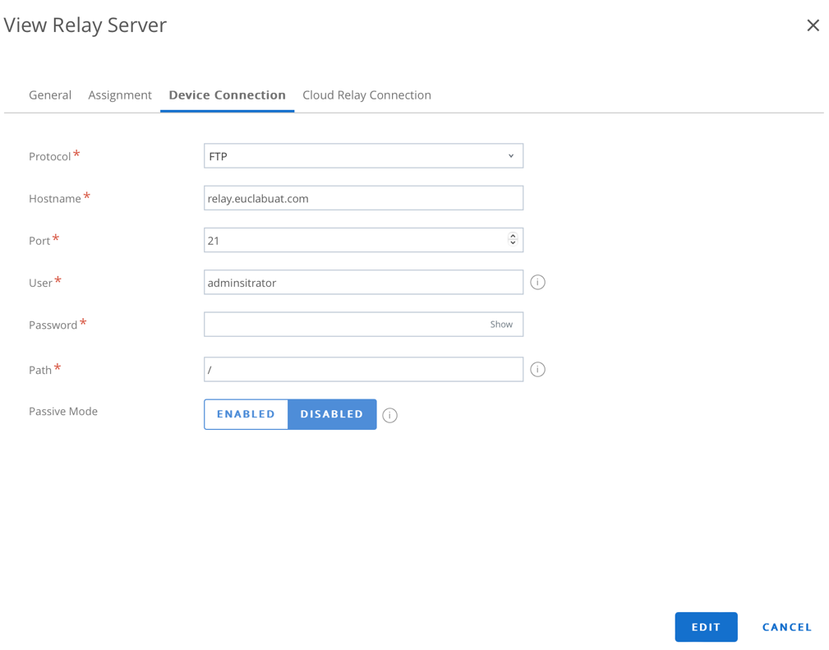
Task: Decrease the Port number with down arrow
Action: (513, 243)
